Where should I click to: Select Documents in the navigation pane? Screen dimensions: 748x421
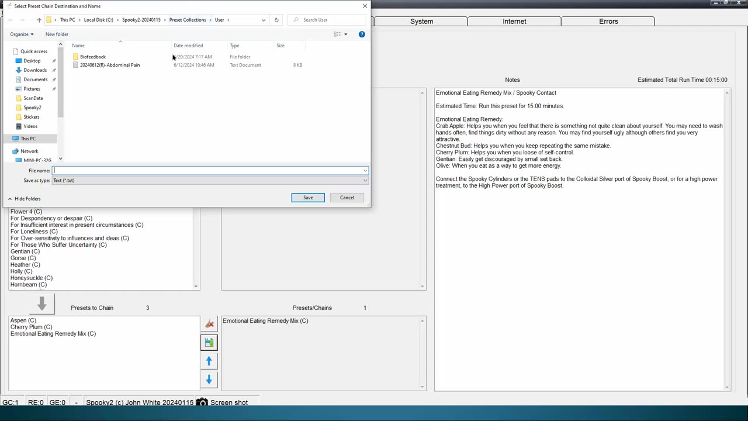click(x=35, y=80)
